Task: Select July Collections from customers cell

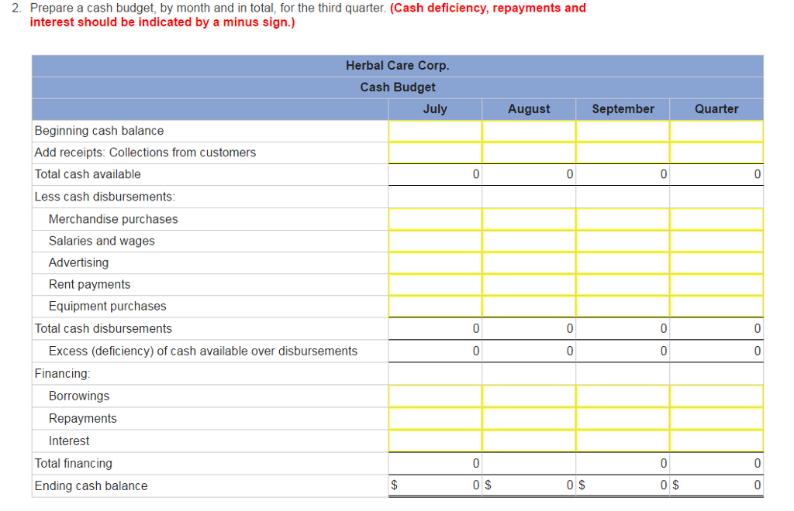Action: 435,153
